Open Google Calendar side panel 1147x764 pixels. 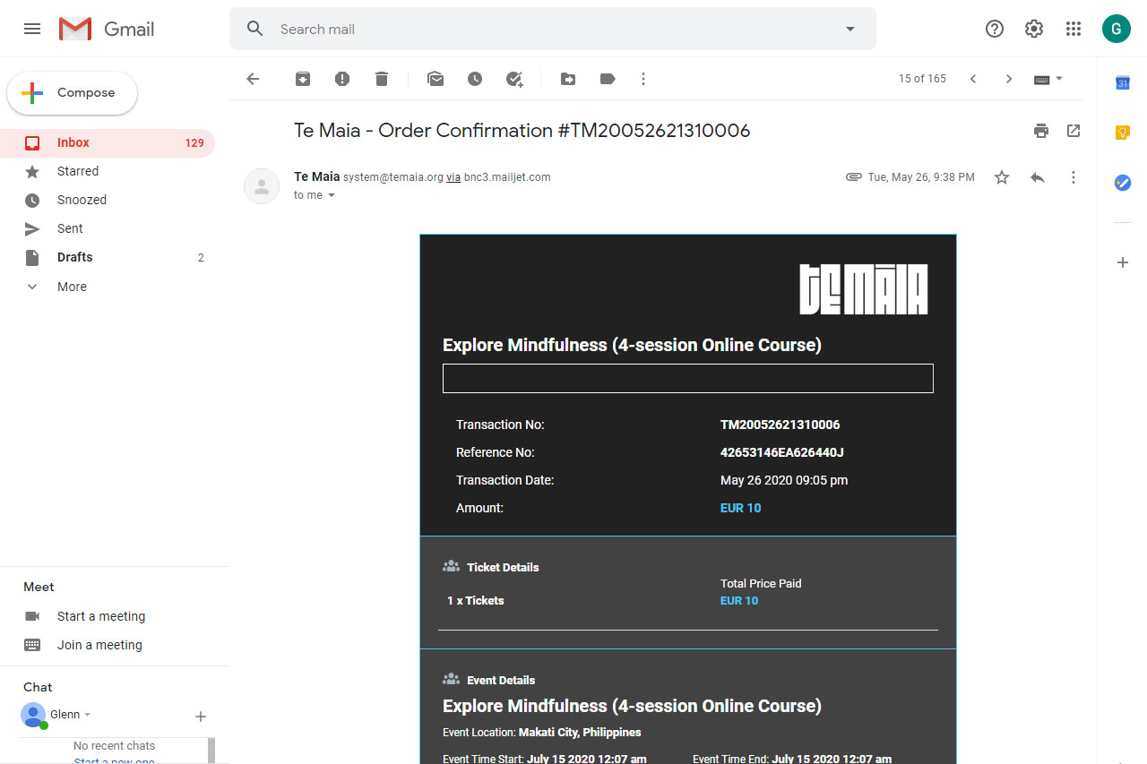pos(1123,83)
